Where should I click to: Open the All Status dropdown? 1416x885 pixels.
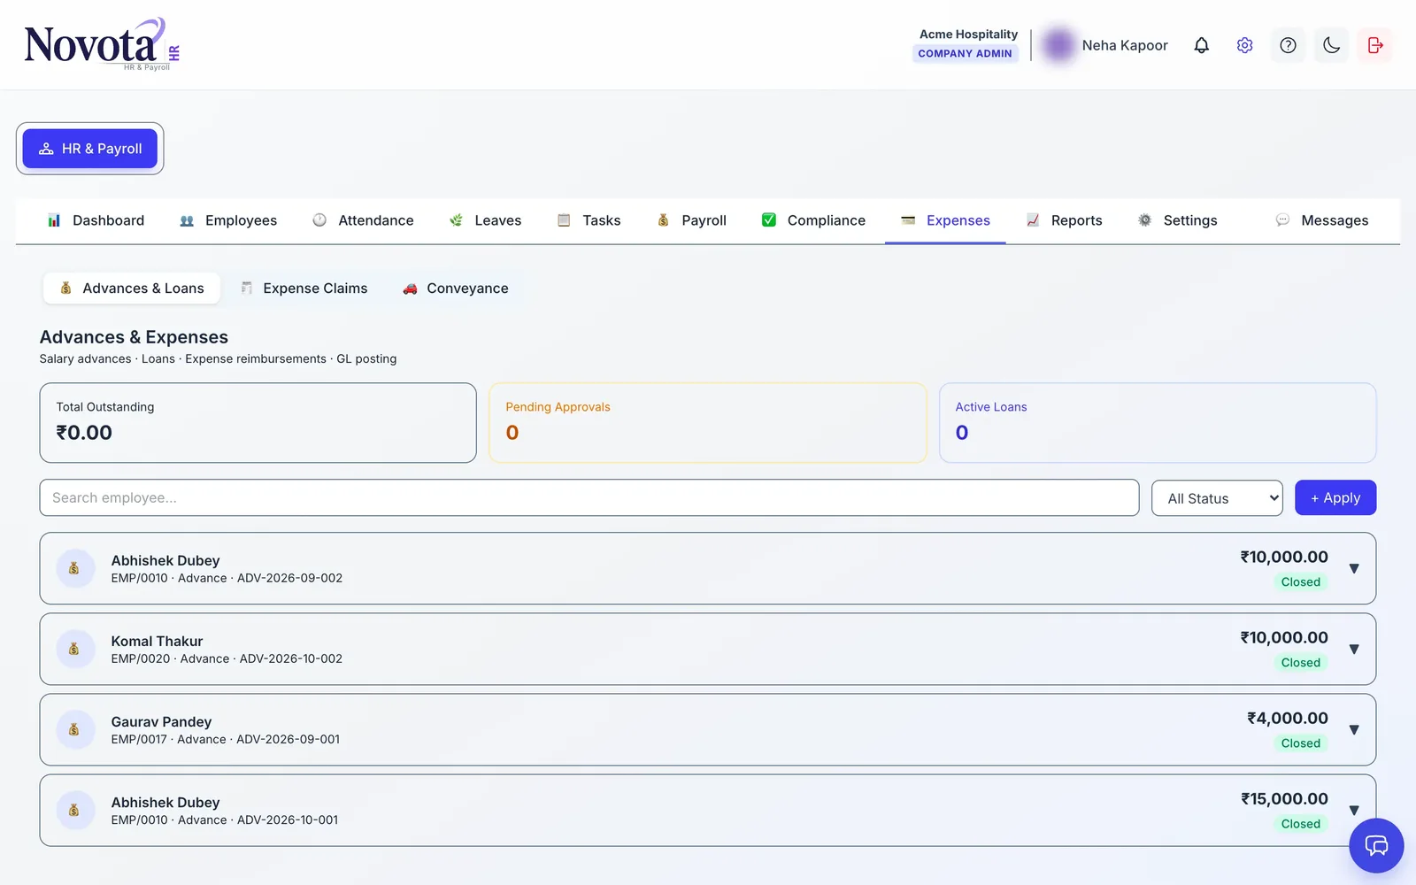click(x=1217, y=498)
